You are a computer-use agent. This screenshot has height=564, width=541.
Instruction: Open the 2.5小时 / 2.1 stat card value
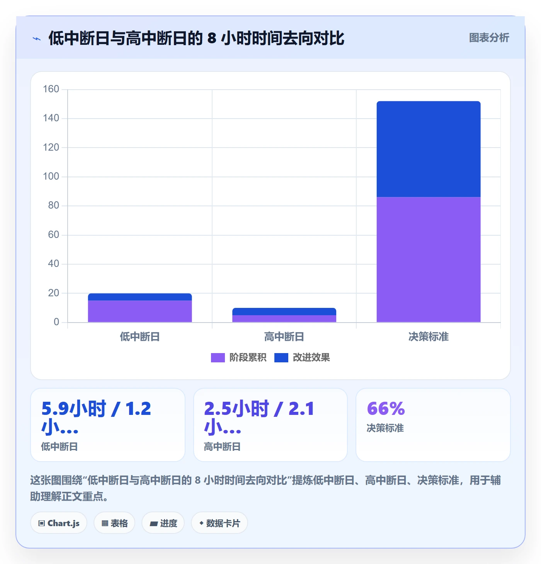[x=259, y=418]
